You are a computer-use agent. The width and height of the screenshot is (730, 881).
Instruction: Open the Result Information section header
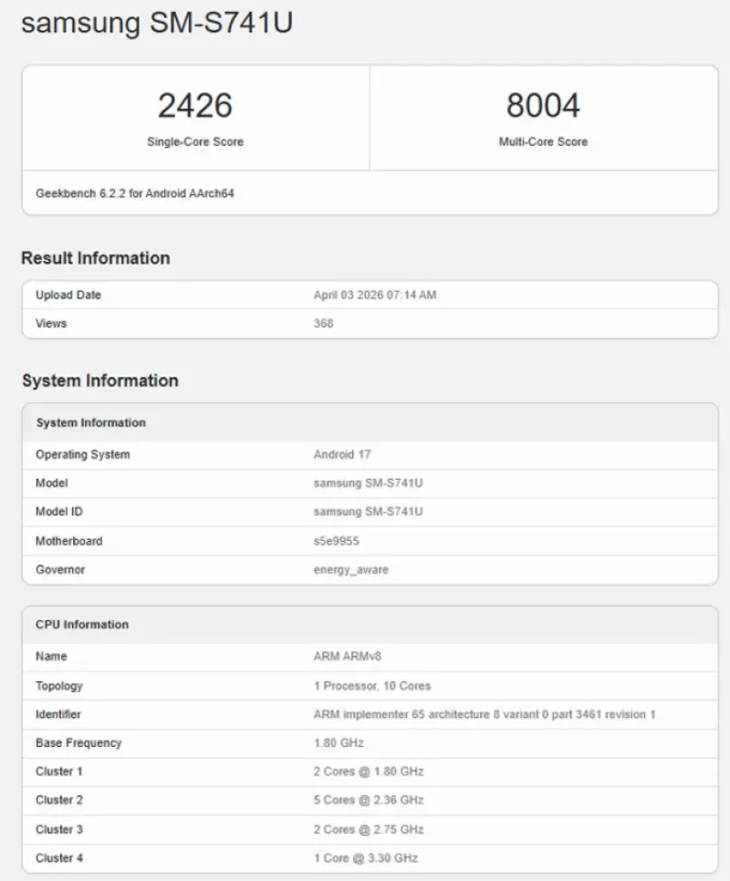pyautogui.click(x=95, y=258)
